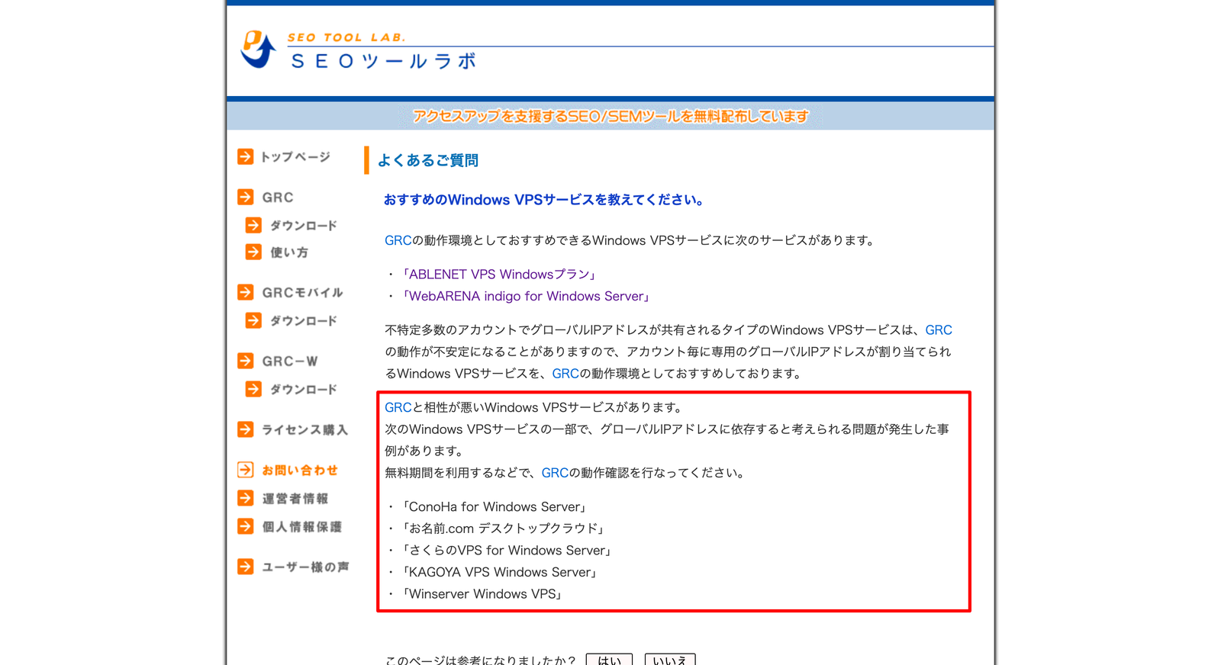Click the SEO Tool Lab logo icon
The width and height of the screenshot is (1221, 665).
point(258,50)
